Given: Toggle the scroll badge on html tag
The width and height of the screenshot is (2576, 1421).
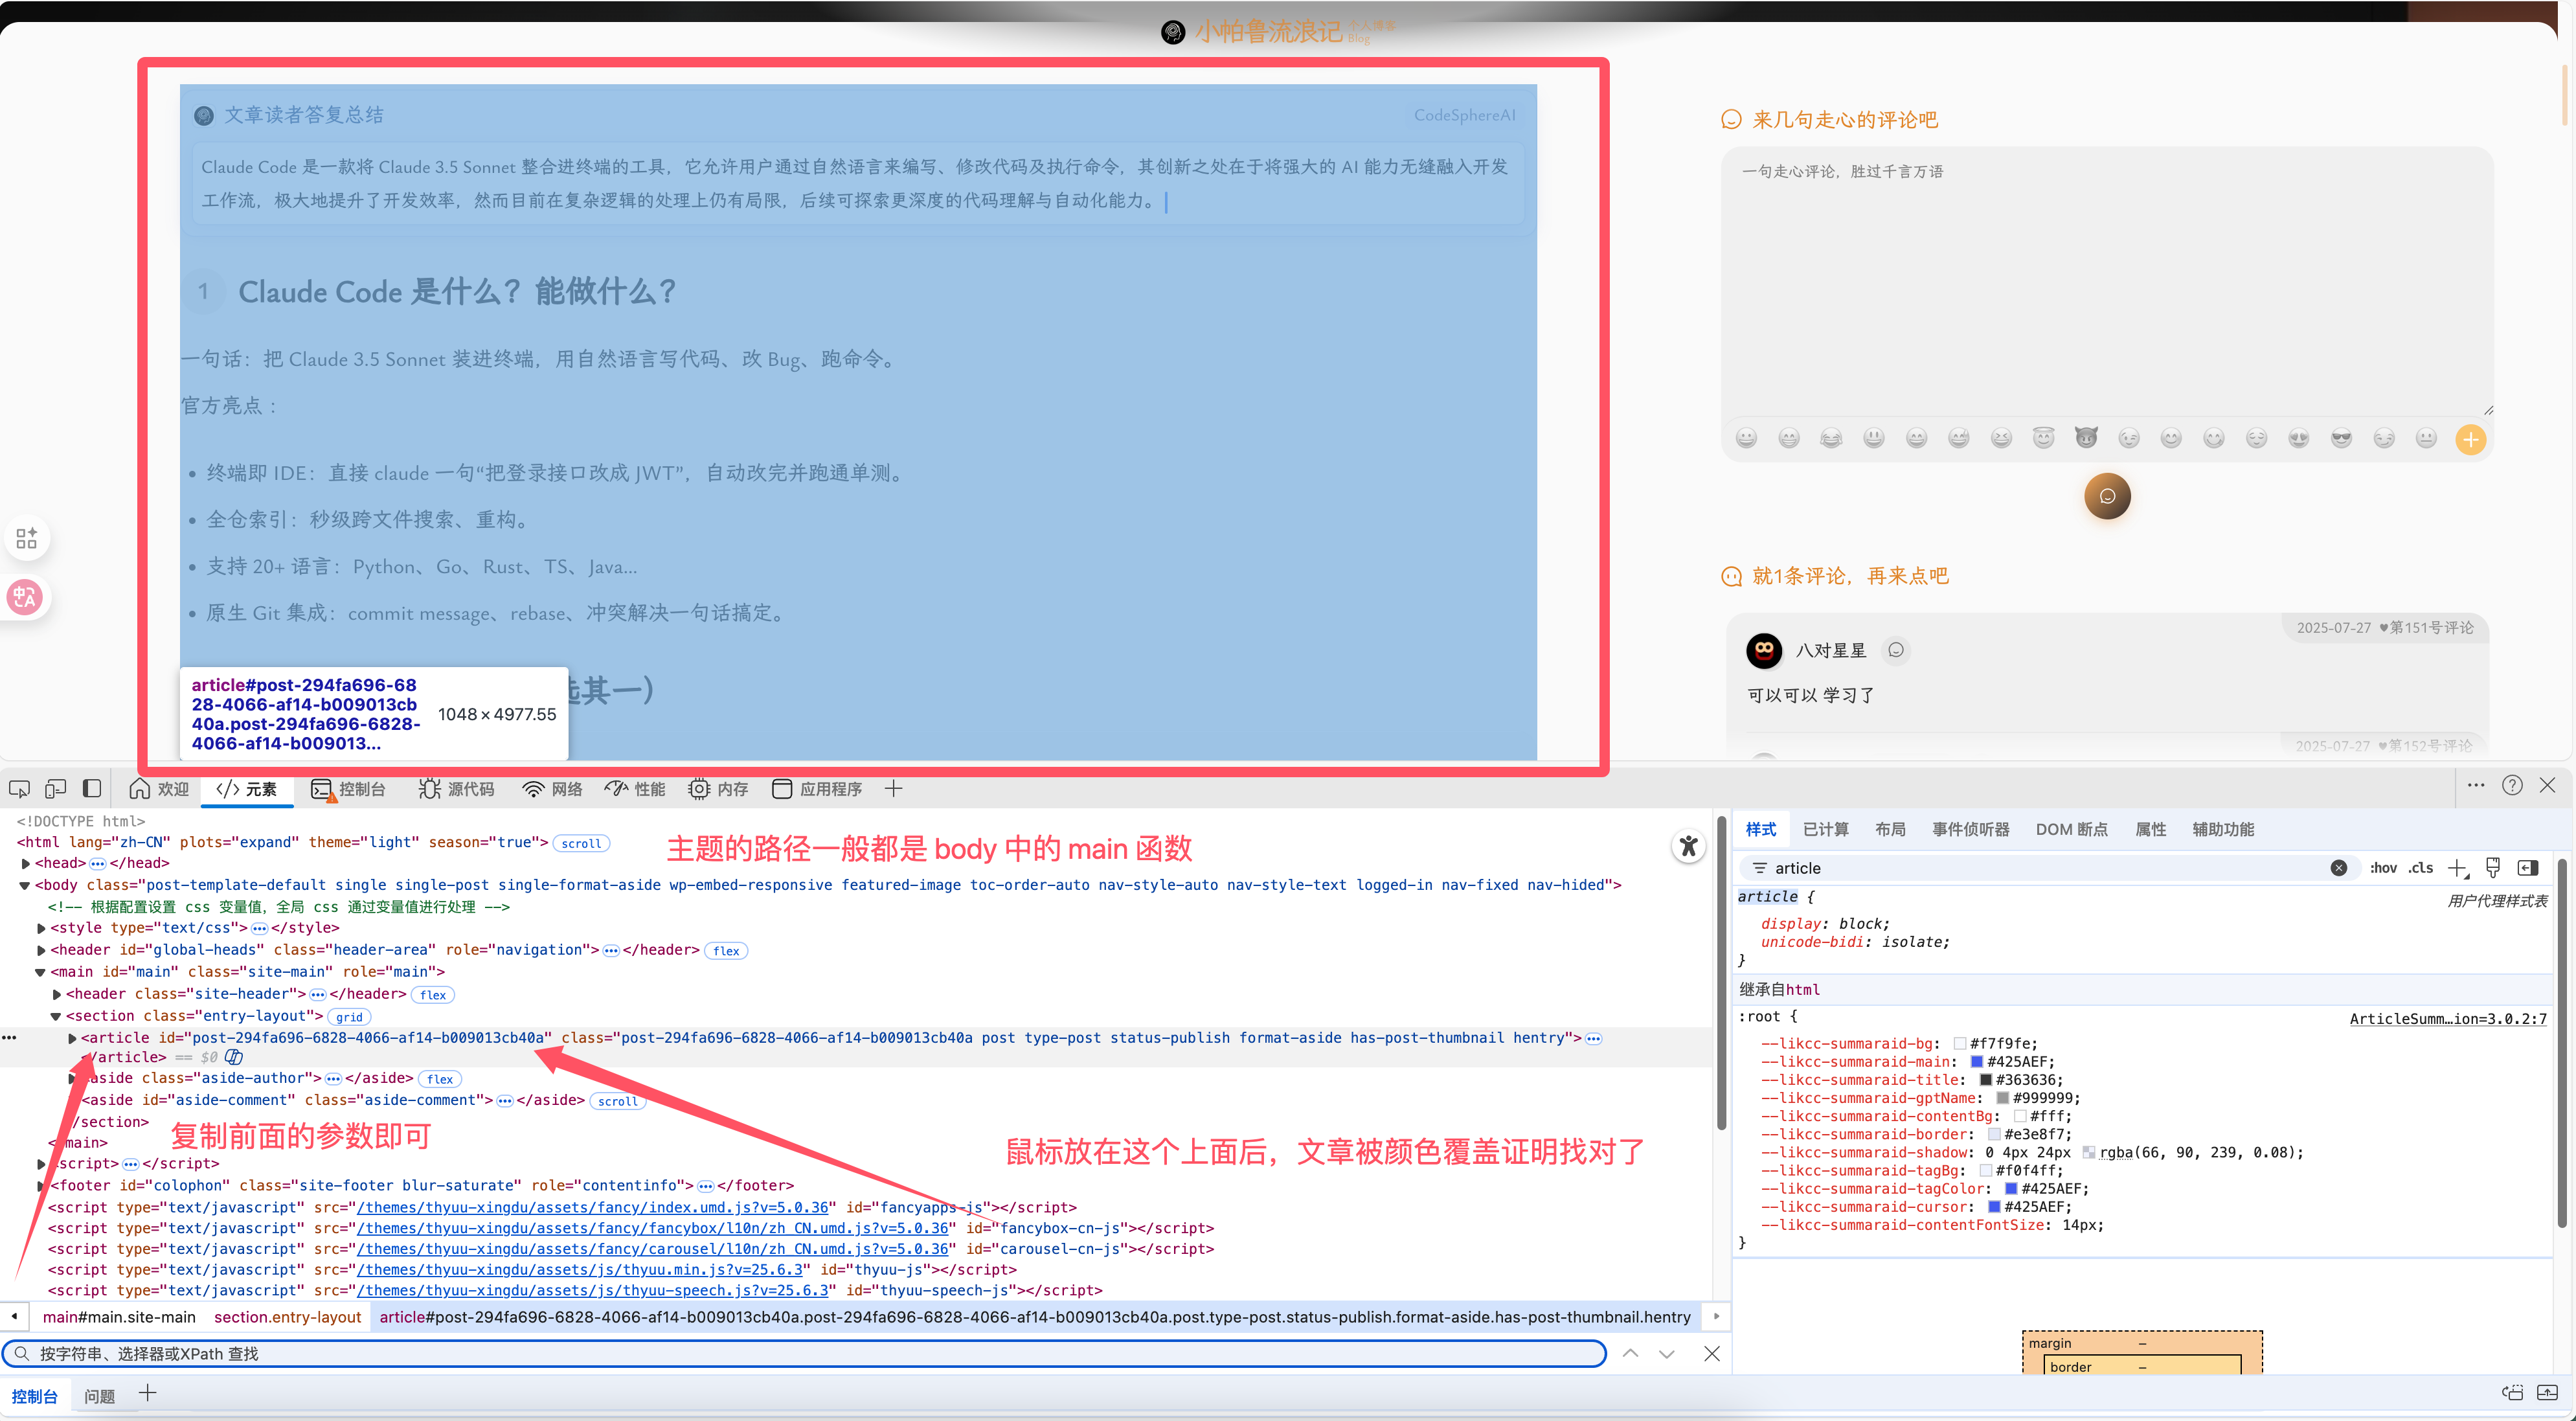Looking at the screenshot, I should coord(581,844).
